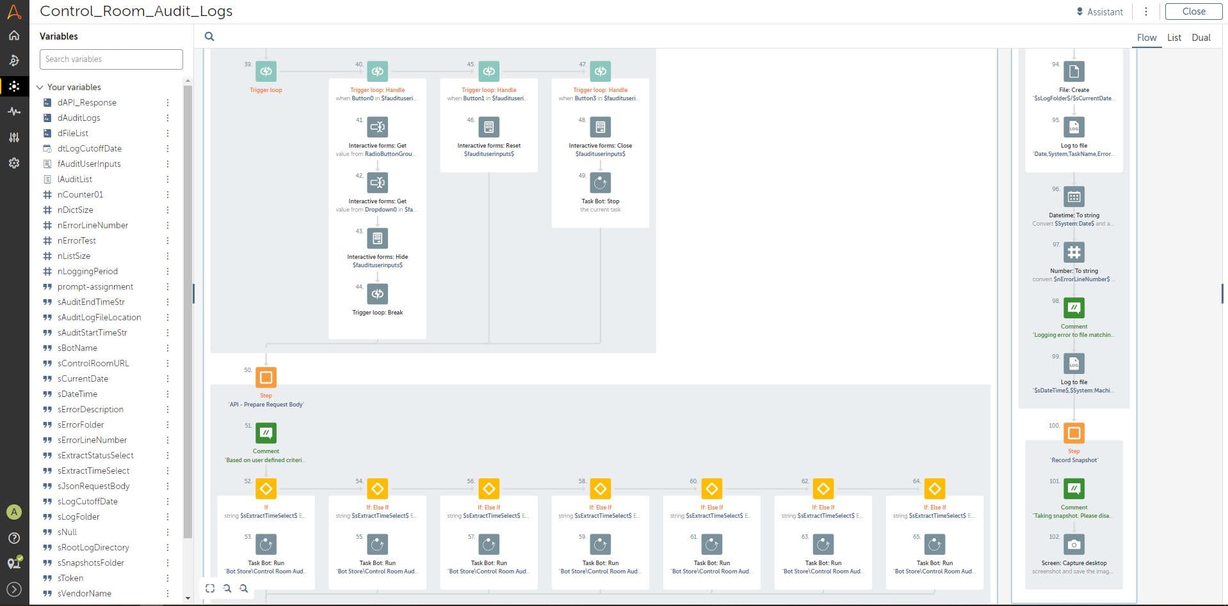Click the Home icon in left sidebar
Viewport: 1228px width, 606px height.
coord(14,36)
